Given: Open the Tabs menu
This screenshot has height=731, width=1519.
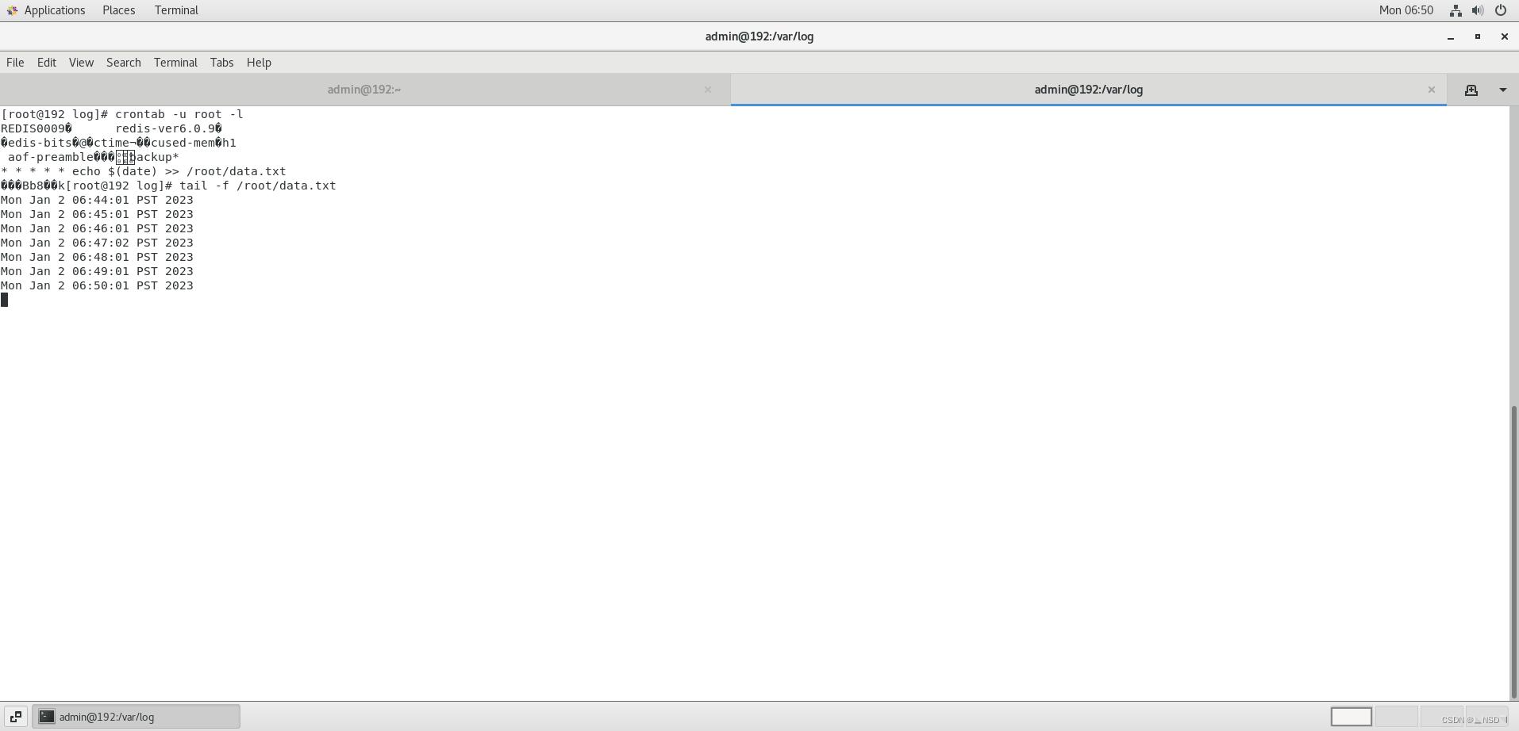Looking at the screenshot, I should point(221,63).
